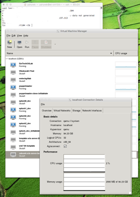Image resolution: width=140 pixels, height=197 pixels.
Task: Select the splunk1_dev VM icon
Action: pyautogui.click(x=13, y=110)
